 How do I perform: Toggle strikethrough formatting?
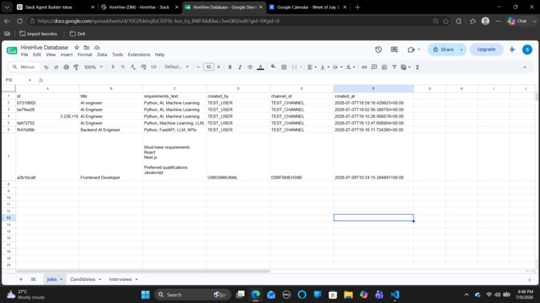tap(250, 67)
